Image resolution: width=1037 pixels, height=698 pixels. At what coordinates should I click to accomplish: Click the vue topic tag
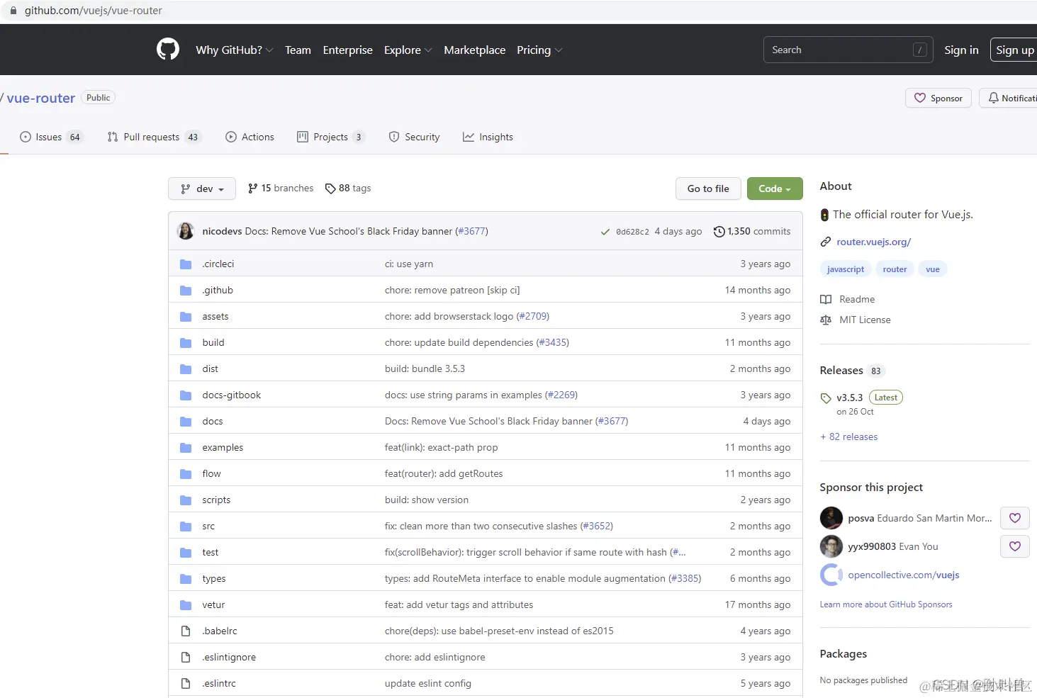[x=933, y=269]
